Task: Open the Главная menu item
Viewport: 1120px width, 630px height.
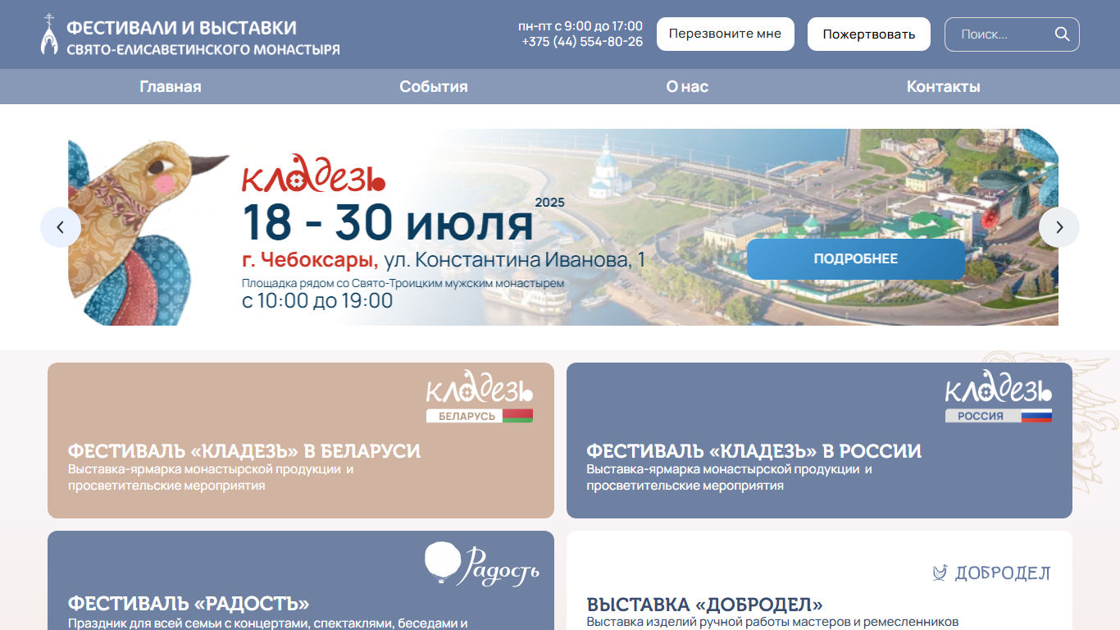Action: [x=171, y=87]
